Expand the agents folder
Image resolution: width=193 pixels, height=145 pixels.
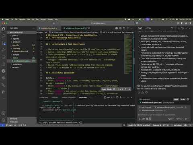pyautogui.click(x=16, y=39)
